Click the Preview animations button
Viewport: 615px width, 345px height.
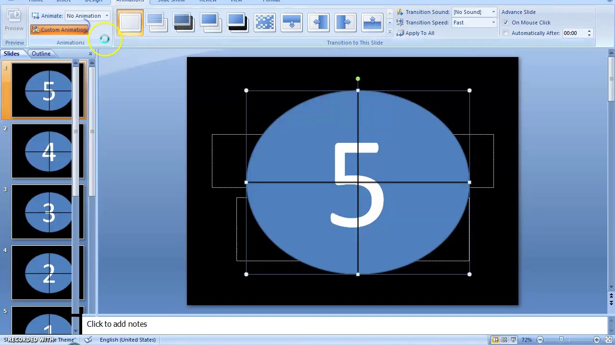(x=14, y=22)
